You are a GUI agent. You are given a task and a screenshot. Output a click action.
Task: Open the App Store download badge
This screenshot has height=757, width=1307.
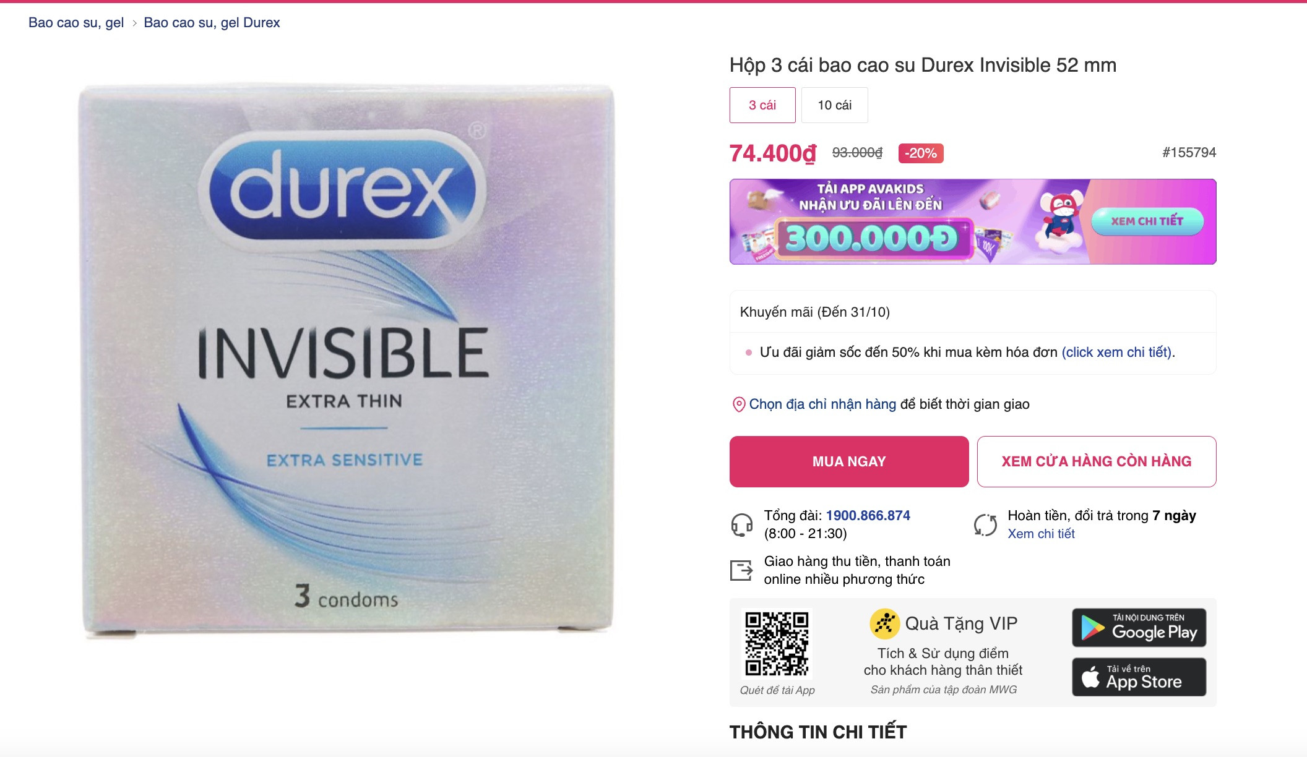[1139, 677]
